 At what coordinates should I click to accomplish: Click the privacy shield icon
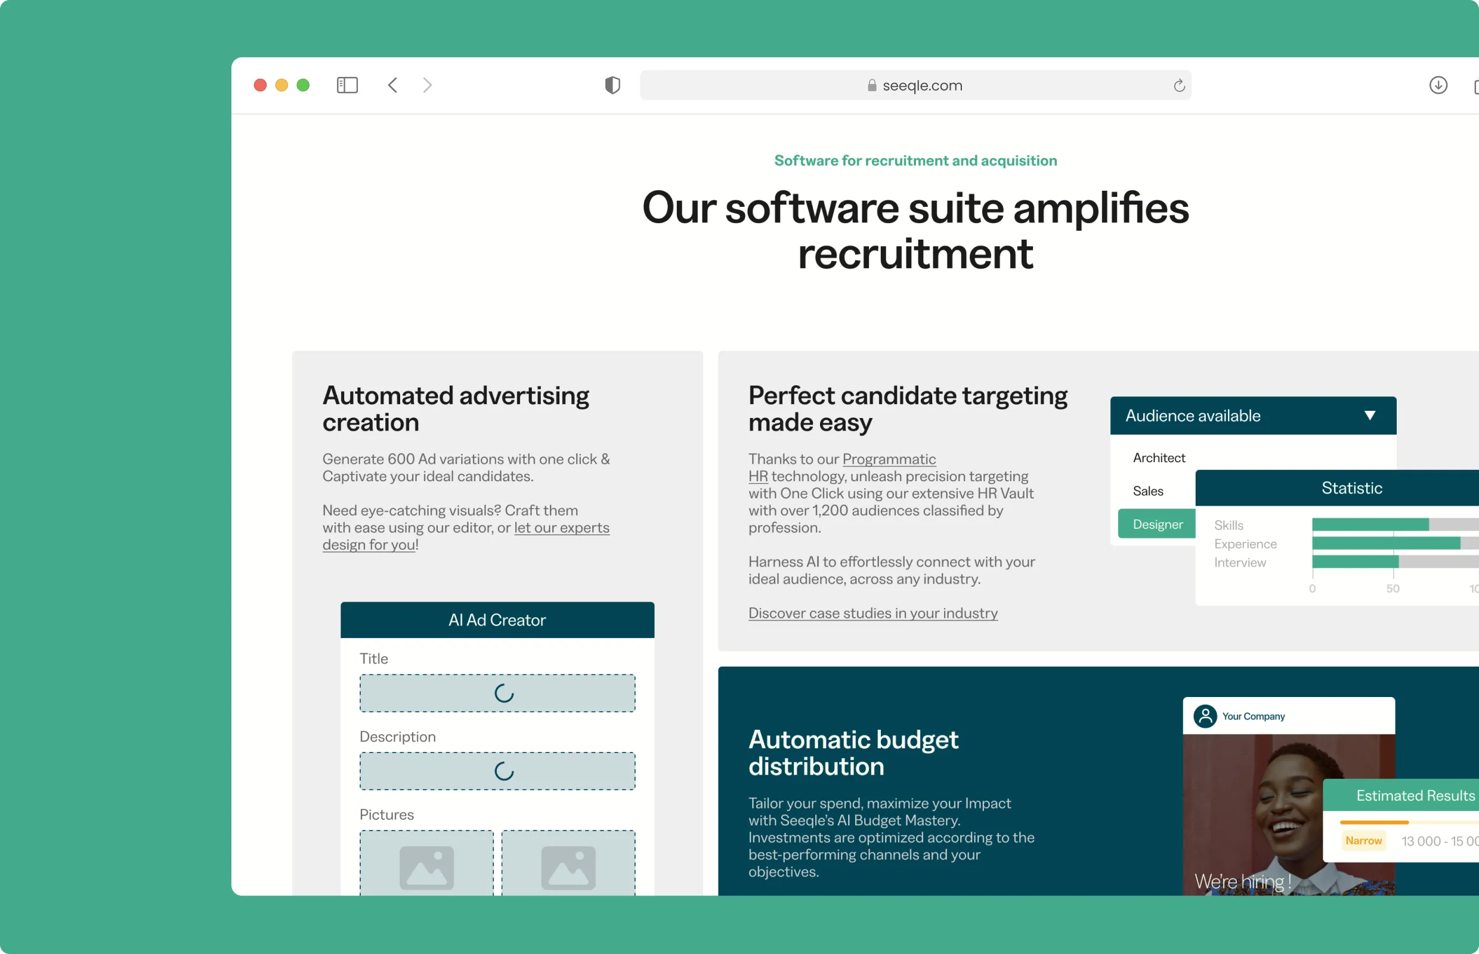click(x=612, y=85)
